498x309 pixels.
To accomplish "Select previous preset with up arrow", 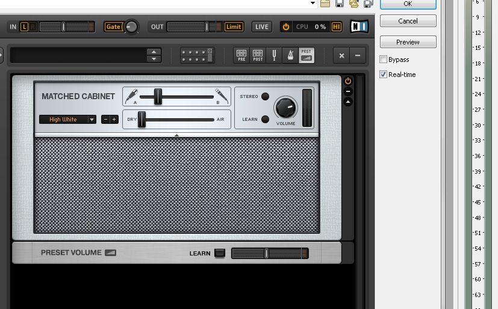I will (x=154, y=52).
